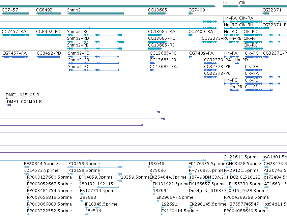Select EST IP18345.5prime
The height and width of the screenshot is (216, 287).
pyautogui.click(x=101, y=204)
